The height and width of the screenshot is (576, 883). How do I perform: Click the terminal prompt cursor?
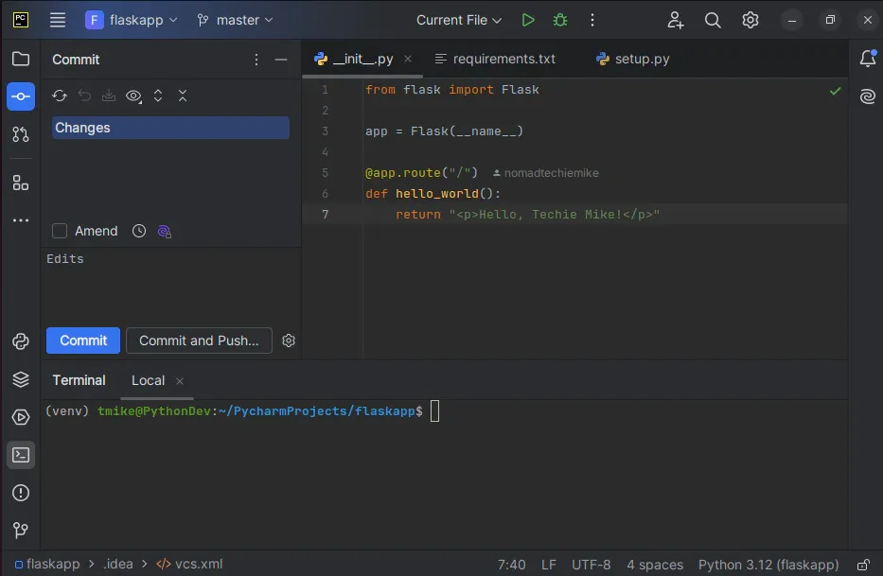point(434,411)
